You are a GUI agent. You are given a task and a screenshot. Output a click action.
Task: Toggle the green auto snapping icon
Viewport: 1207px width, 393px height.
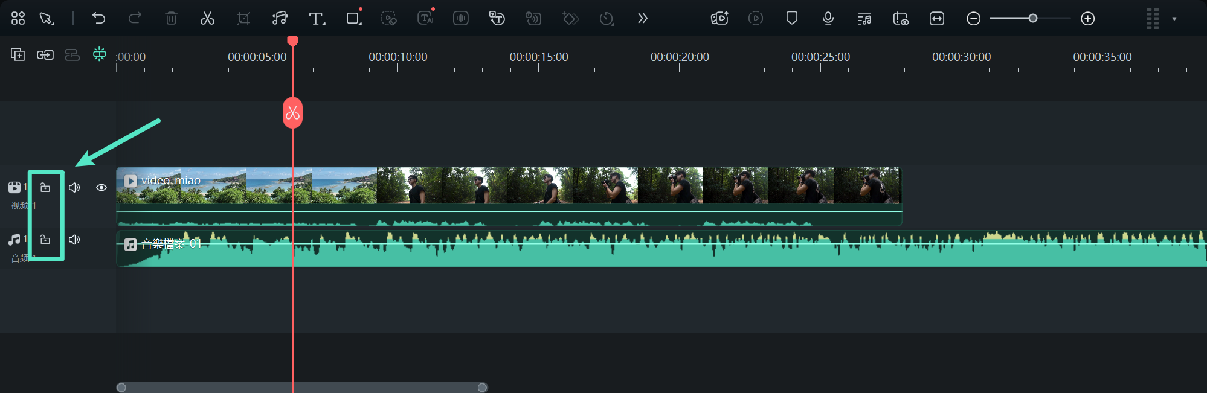[x=100, y=54]
